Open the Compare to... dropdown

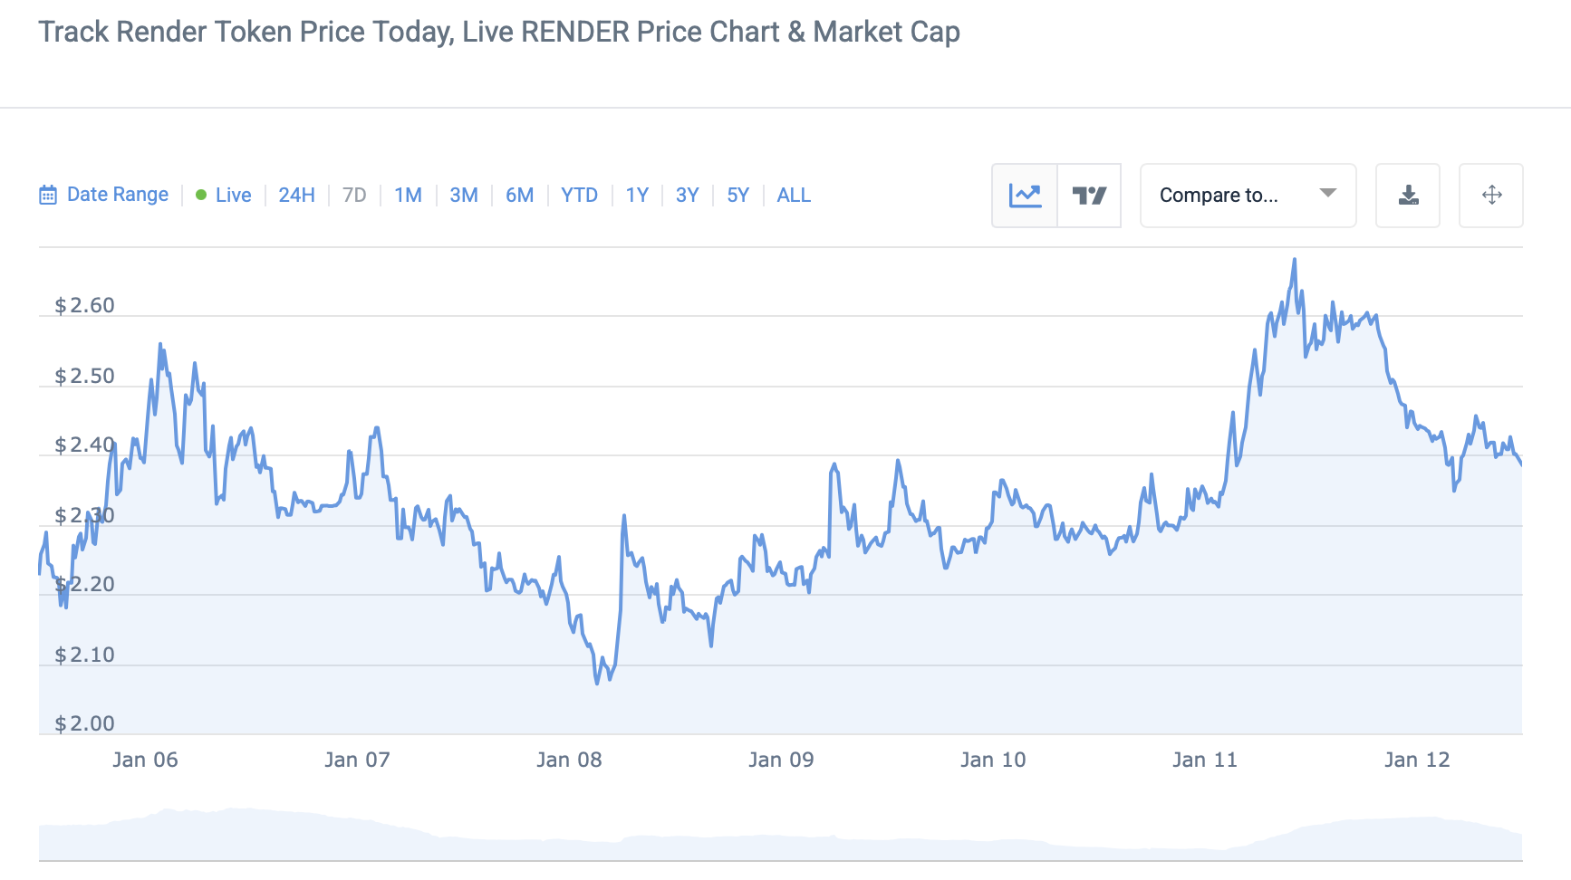[x=1219, y=196]
